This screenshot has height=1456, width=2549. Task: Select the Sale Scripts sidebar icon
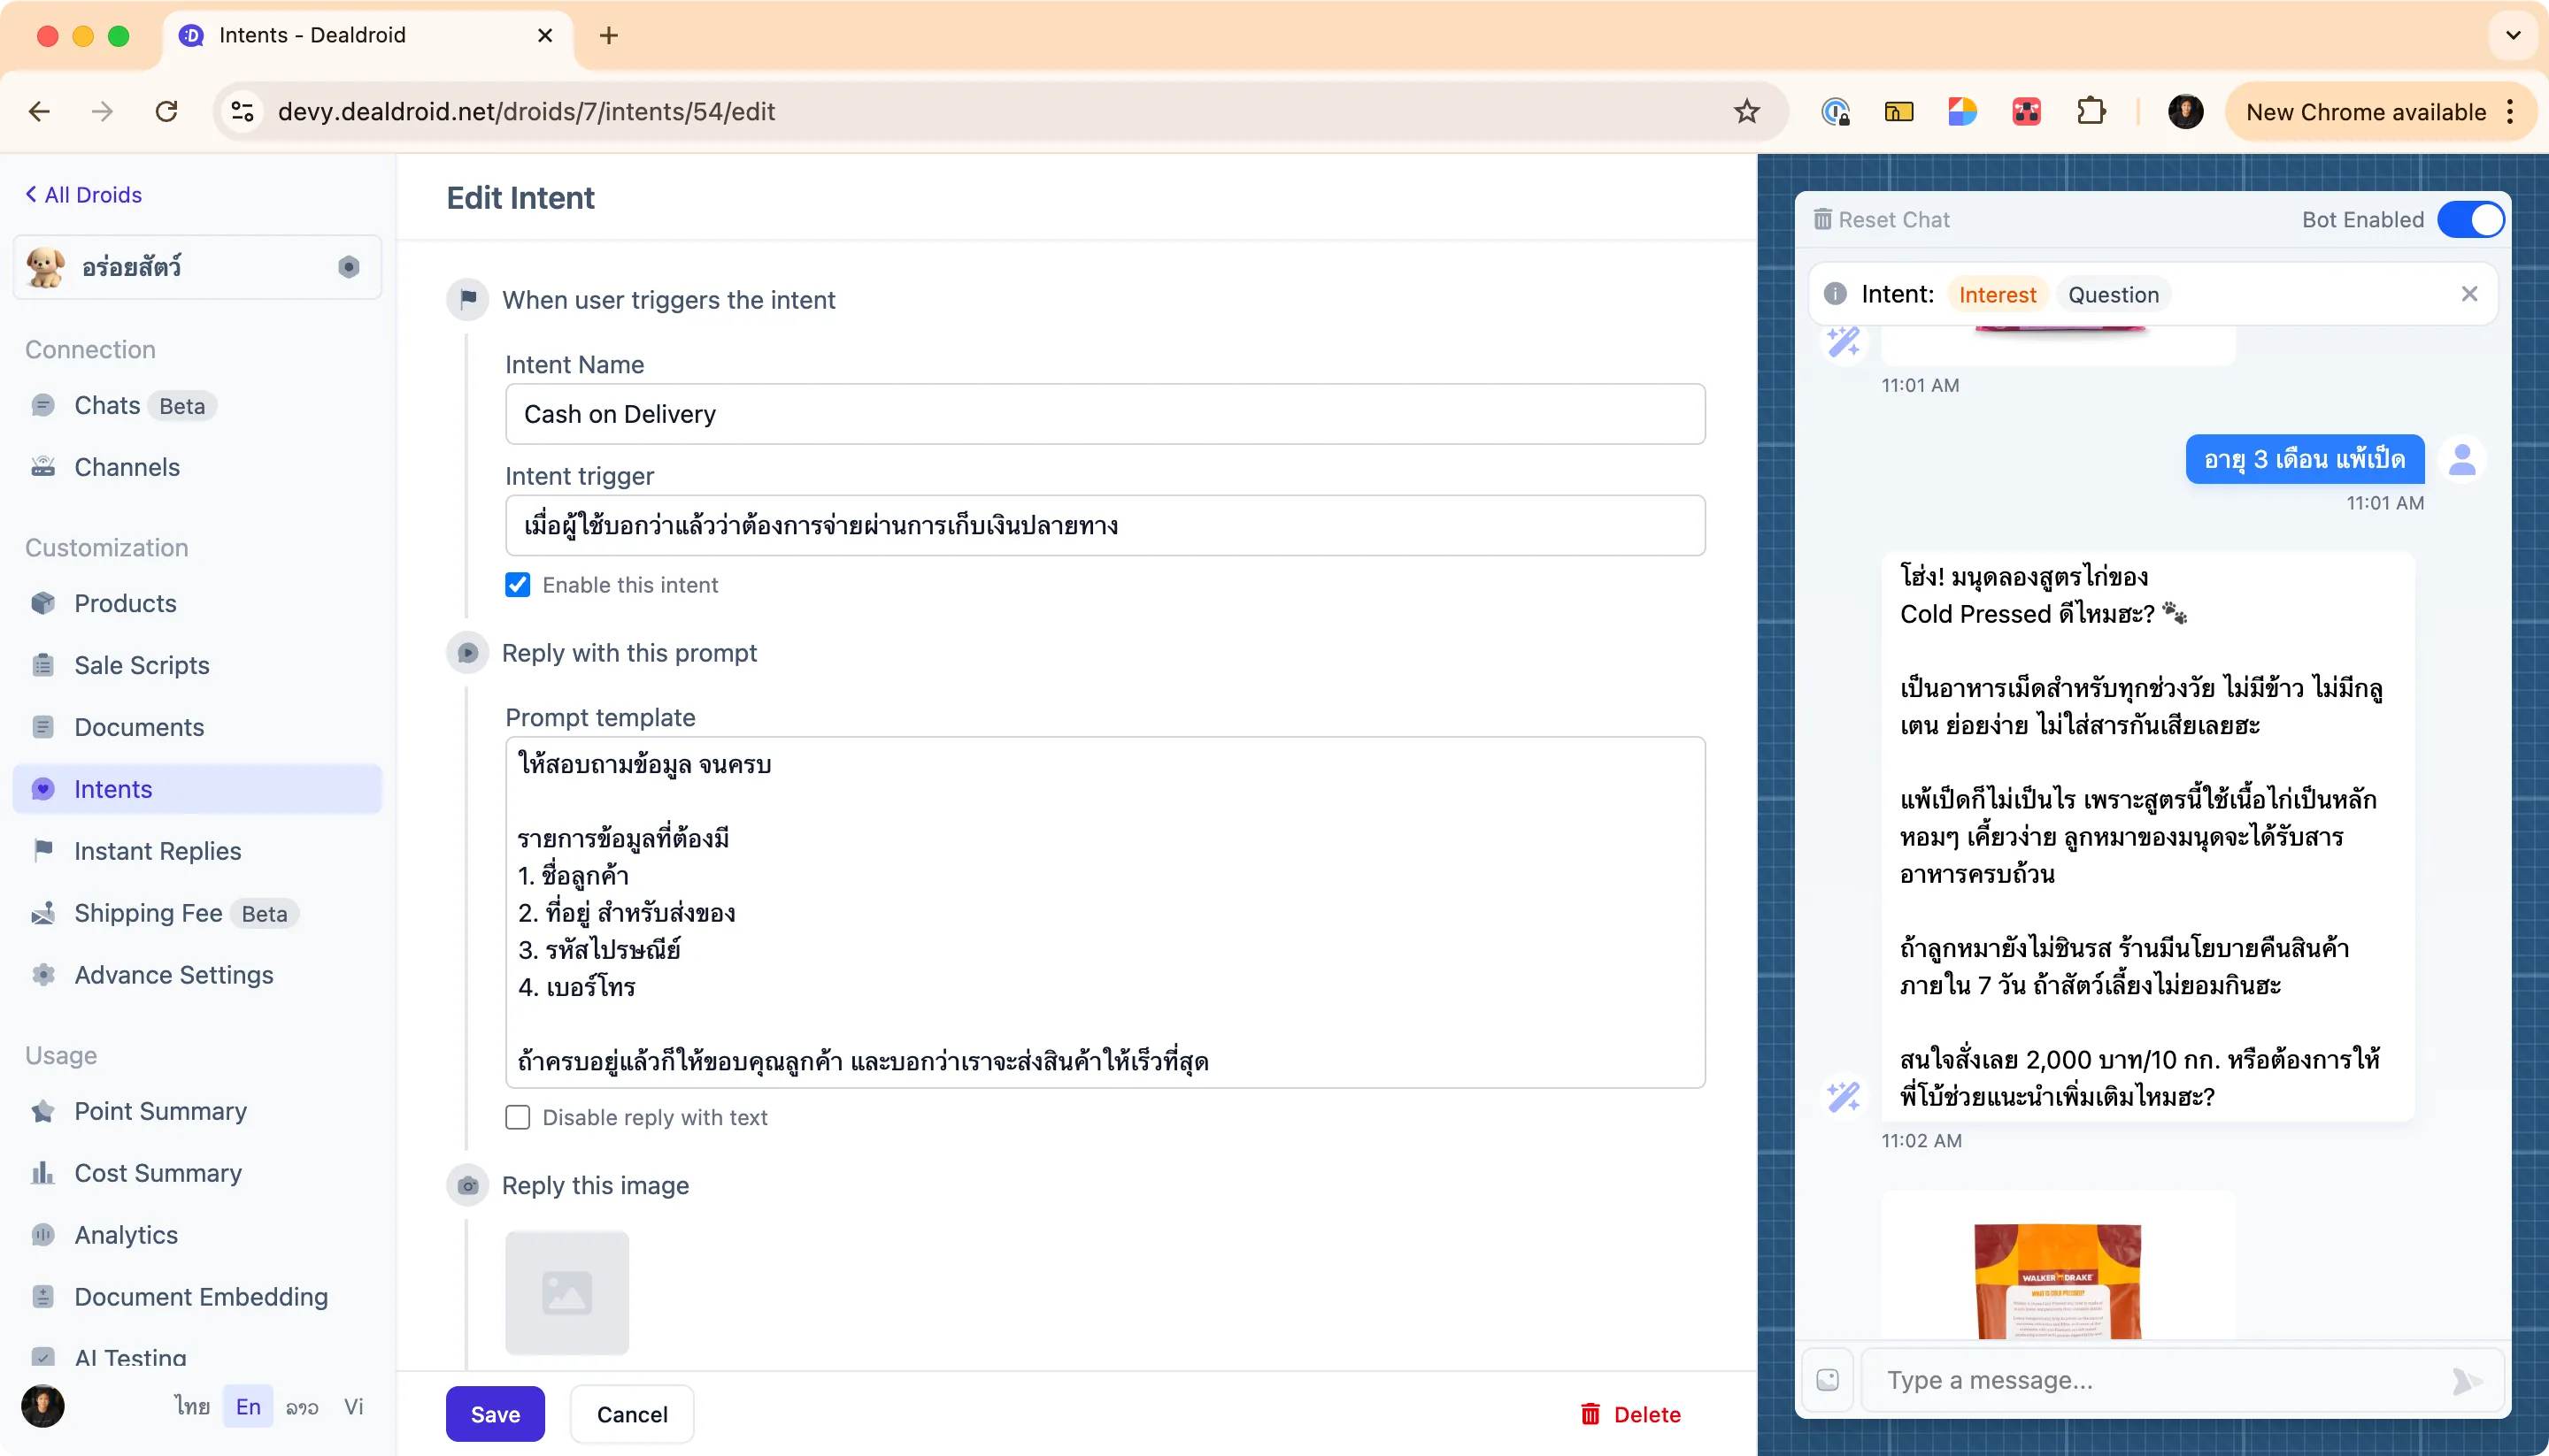click(44, 664)
